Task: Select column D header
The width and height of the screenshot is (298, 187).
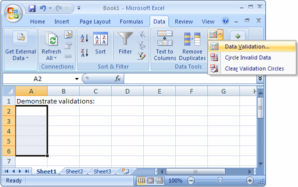Action: [127, 91]
